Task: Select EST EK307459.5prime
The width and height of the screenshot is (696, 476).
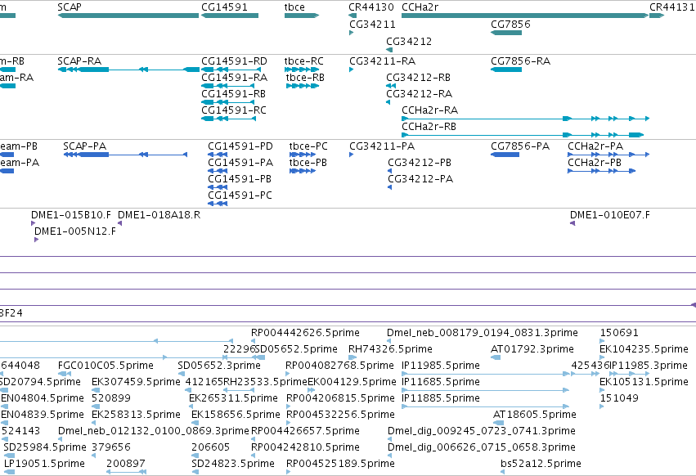Action: point(136,382)
